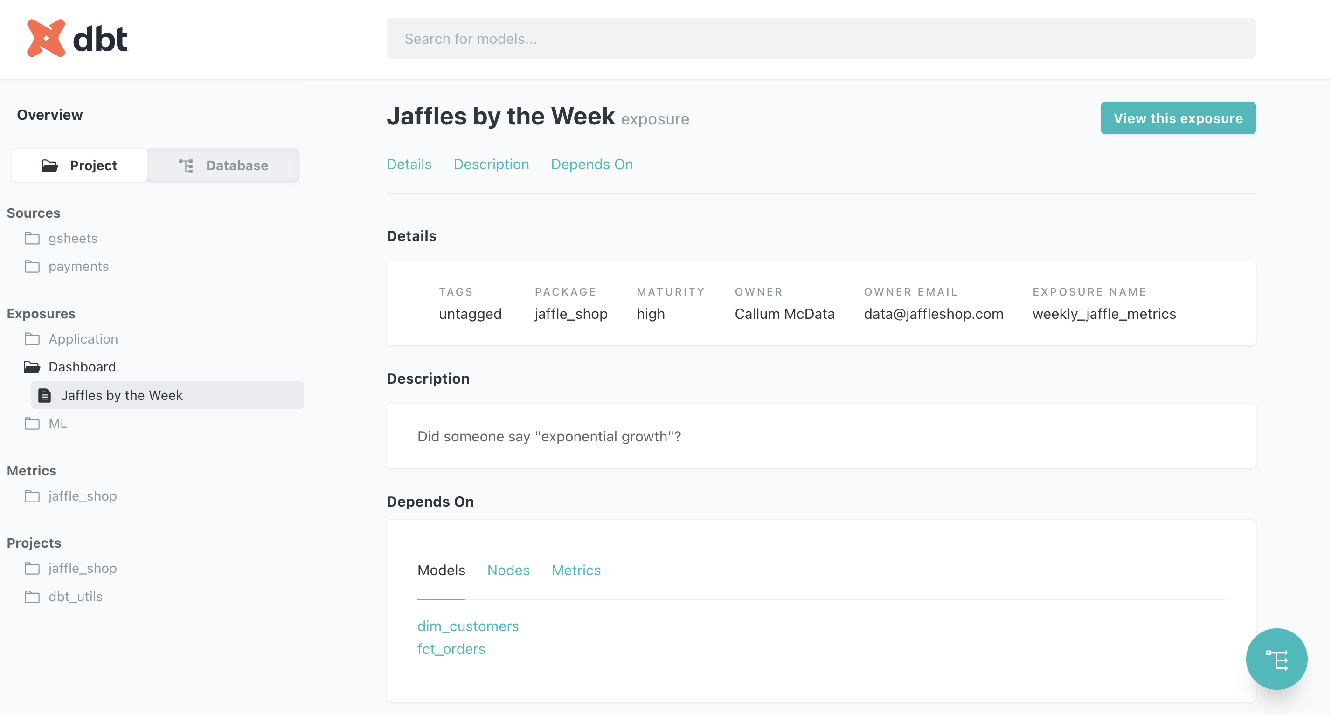Click the open folder icon beside Dashboard
The image size is (1331, 715).
(x=32, y=367)
